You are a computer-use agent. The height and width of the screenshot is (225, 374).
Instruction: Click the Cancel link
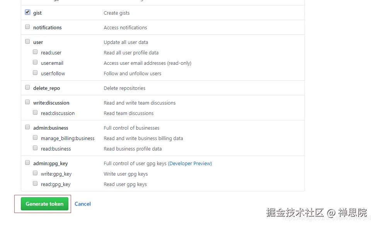point(83,204)
